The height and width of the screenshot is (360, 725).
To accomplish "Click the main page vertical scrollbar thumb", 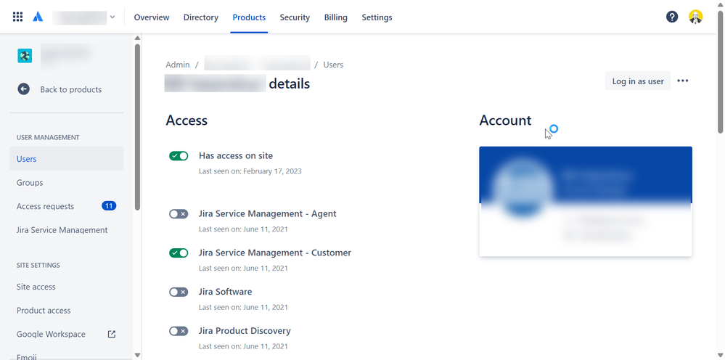I will 721,72.
